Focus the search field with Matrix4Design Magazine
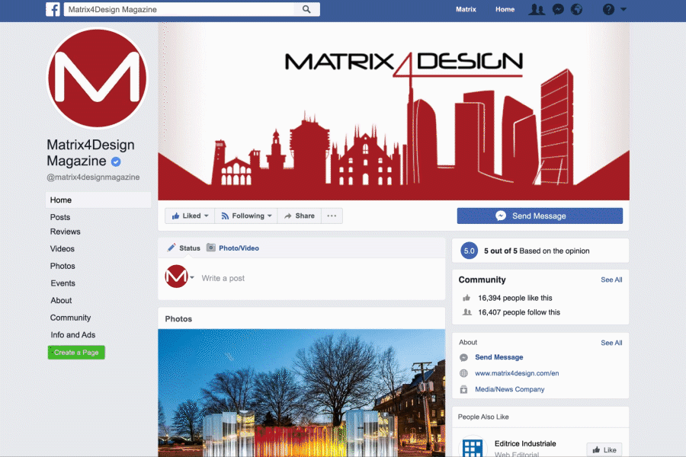Screen dimensions: 686x457 coord(191,9)
